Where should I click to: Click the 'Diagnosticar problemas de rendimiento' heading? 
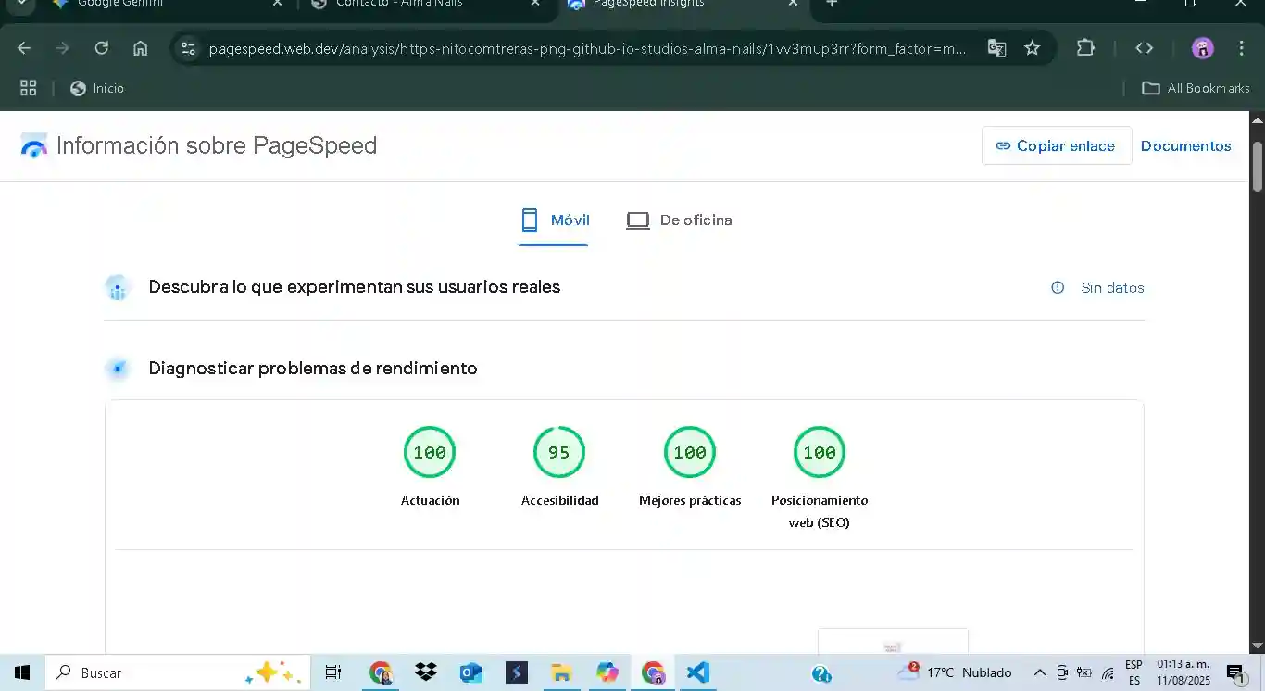(313, 369)
